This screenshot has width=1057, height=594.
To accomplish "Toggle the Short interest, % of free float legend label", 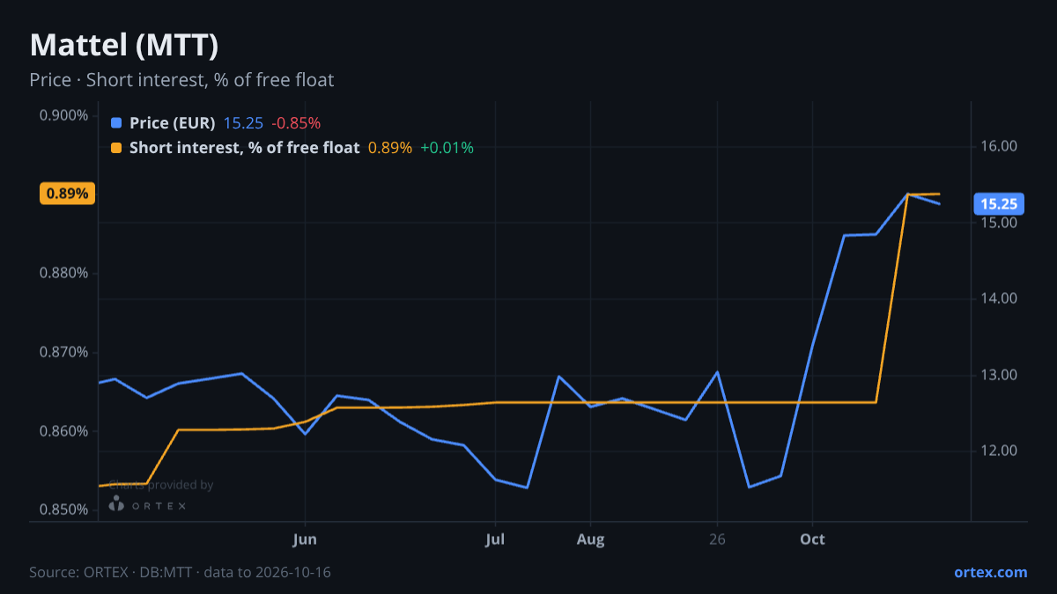I will pos(244,148).
